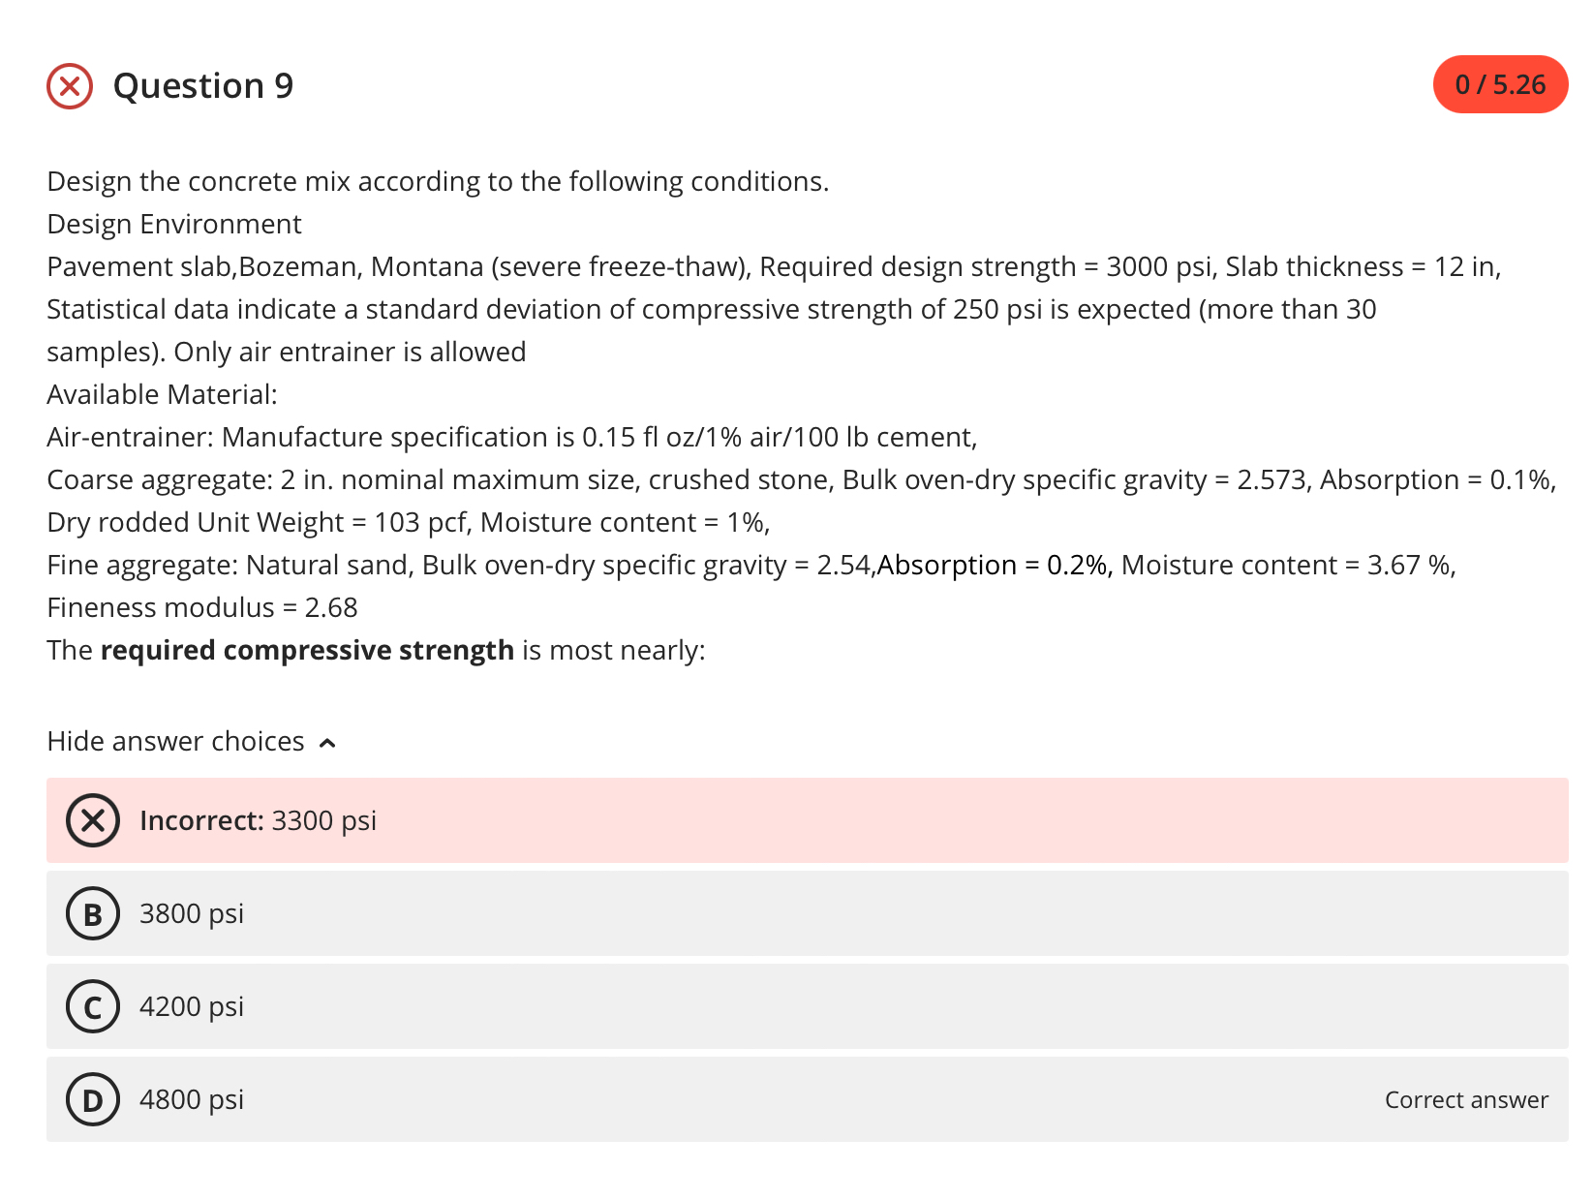Click the circled B icon for 3800 psi
This screenshot has width=1593, height=1200.
coord(93,912)
